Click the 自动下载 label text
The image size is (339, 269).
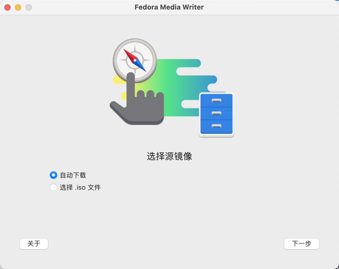pyautogui.click(x=73, y=175)
